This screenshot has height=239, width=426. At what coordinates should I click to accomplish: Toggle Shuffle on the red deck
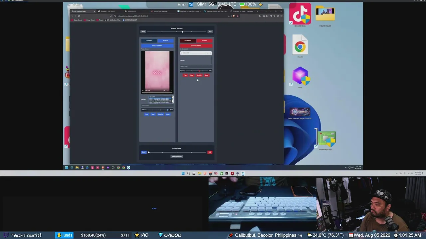(x=199, y=75)
